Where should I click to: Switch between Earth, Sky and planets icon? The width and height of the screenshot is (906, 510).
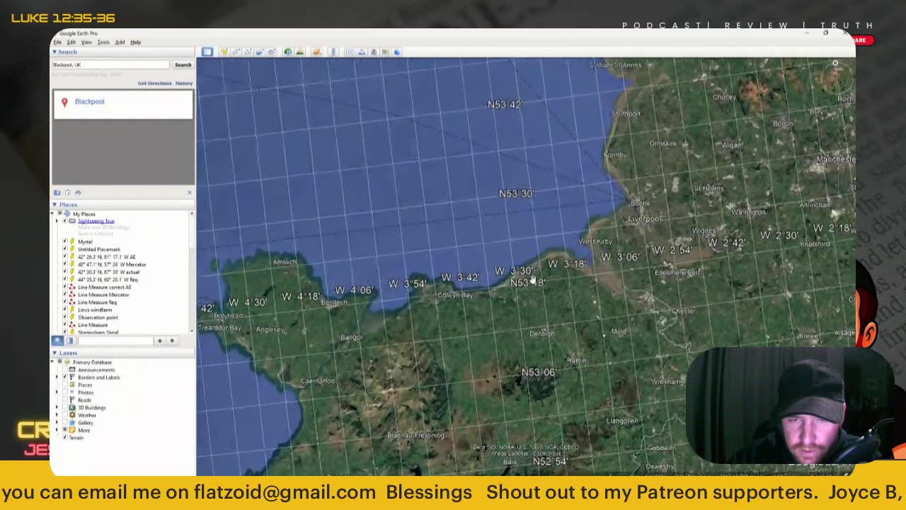pyautogui.click(x=316, y=52)
